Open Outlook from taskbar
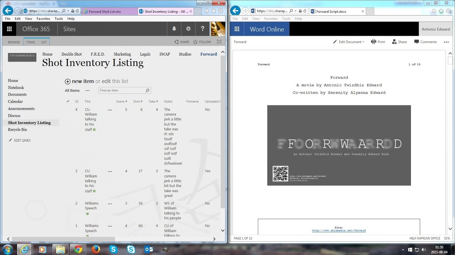This screenshot has height=255, width=455. [149, 249]
